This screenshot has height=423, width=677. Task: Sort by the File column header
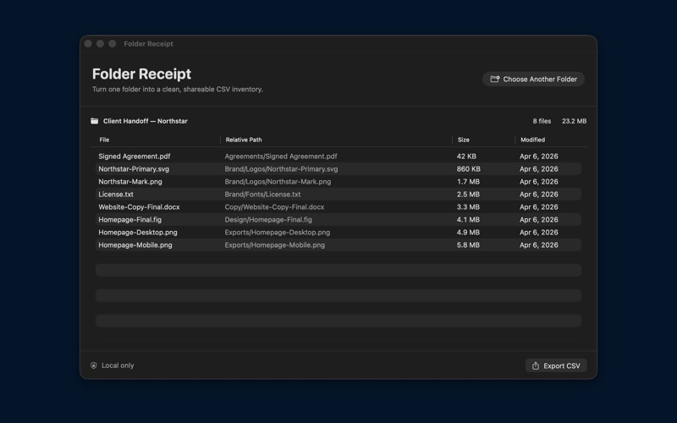click(104, 140)
